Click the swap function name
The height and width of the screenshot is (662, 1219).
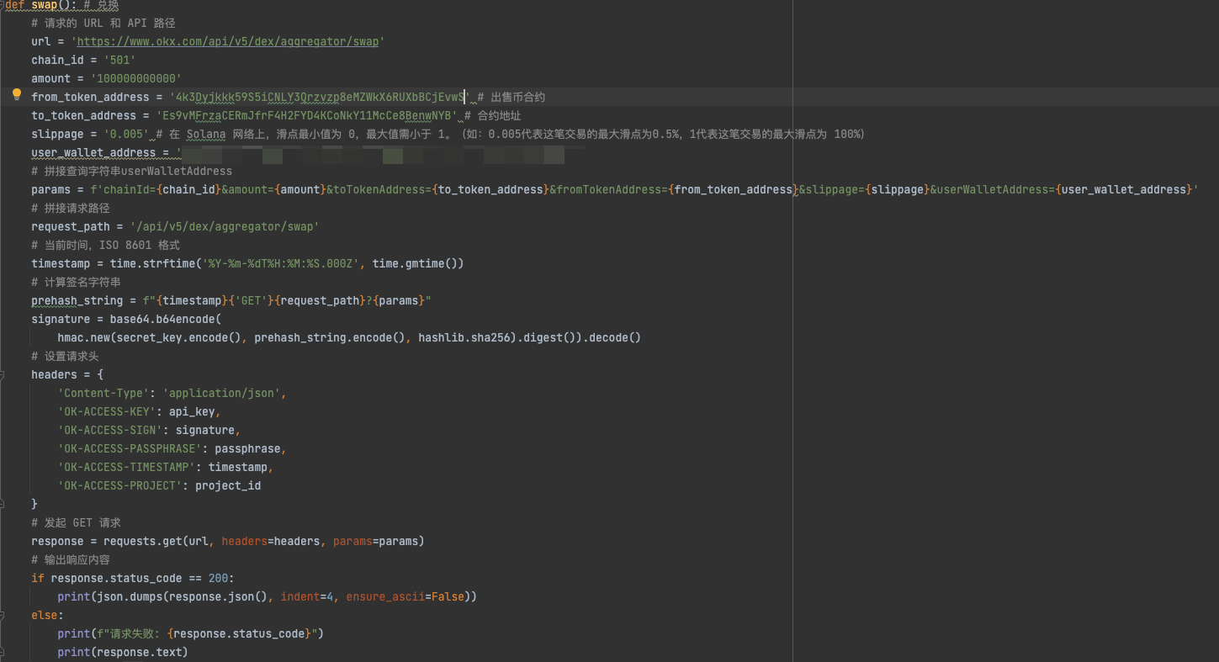44,5
